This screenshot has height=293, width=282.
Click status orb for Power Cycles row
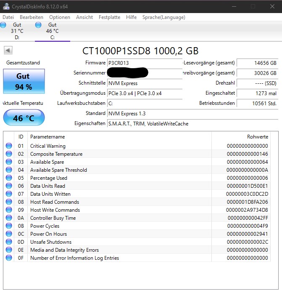coord(9,226)
